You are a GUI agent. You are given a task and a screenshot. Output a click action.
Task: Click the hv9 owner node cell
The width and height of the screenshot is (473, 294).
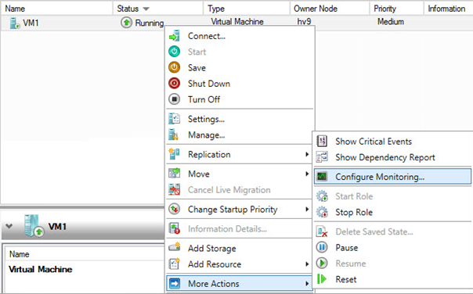tap(304, 22)
